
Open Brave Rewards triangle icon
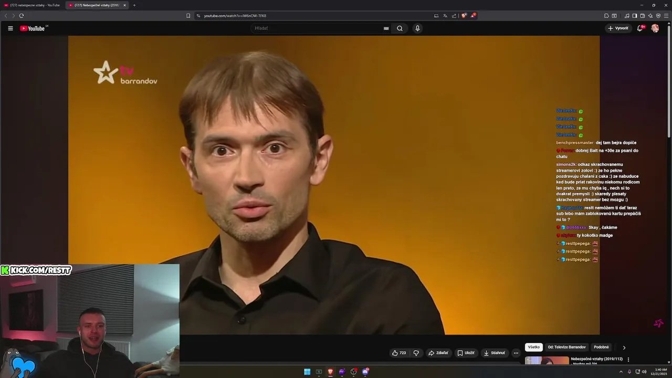pos(473,16)
